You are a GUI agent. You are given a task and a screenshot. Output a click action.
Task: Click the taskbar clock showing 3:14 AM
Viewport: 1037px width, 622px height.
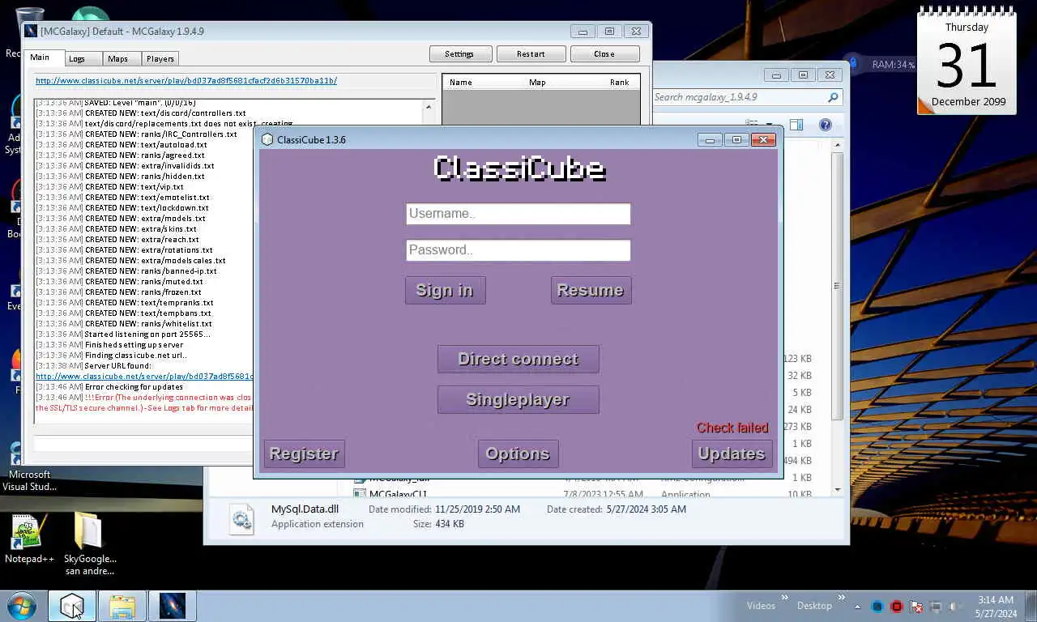pos(996,607)
